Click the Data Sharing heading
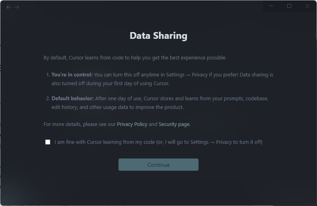The width and height of the screenshot is (317, 206). (x=158, y=36)
